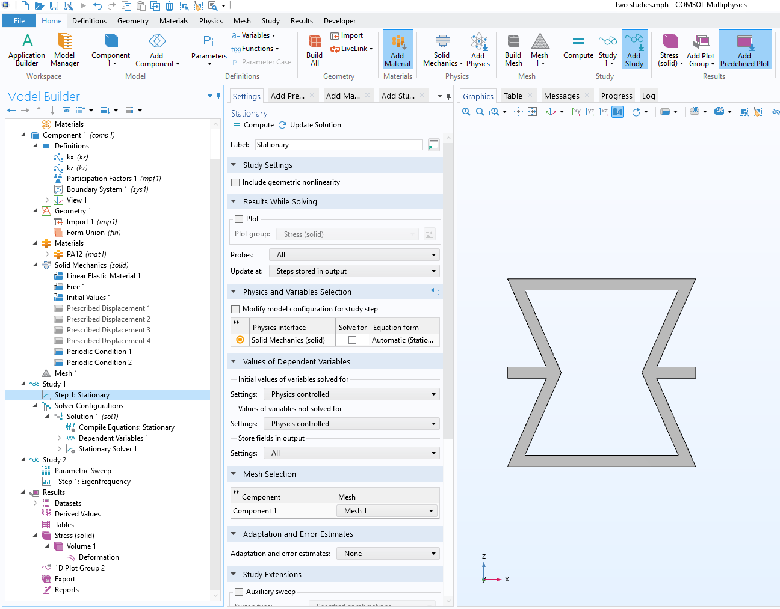Switch to the Messages tab
The width and height of the screenshot is (780, 609).
tap(561, 96)
